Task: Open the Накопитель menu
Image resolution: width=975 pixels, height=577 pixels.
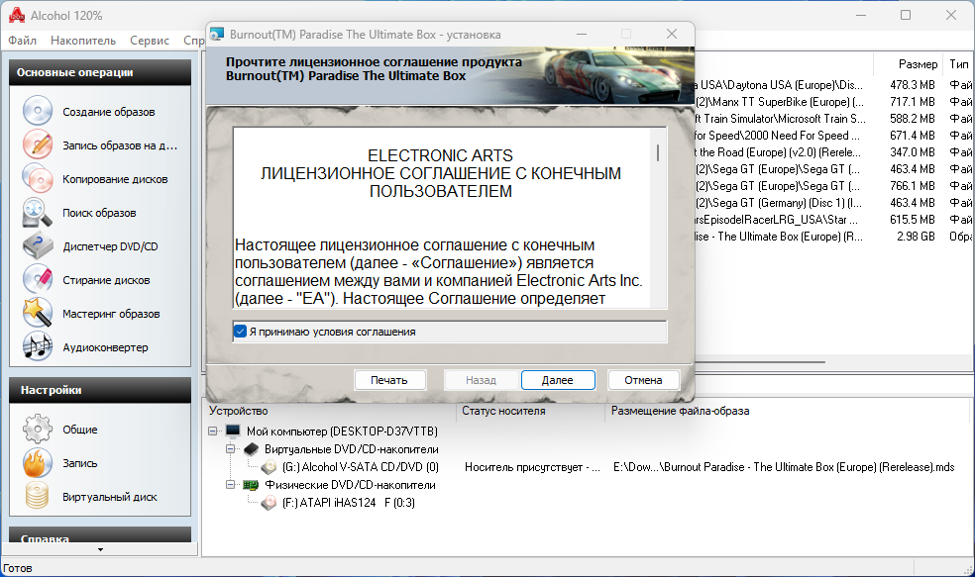Action: (x=83, y=41)
